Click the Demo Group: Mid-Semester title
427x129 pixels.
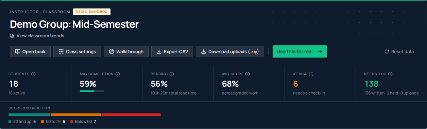coord(74,24)
